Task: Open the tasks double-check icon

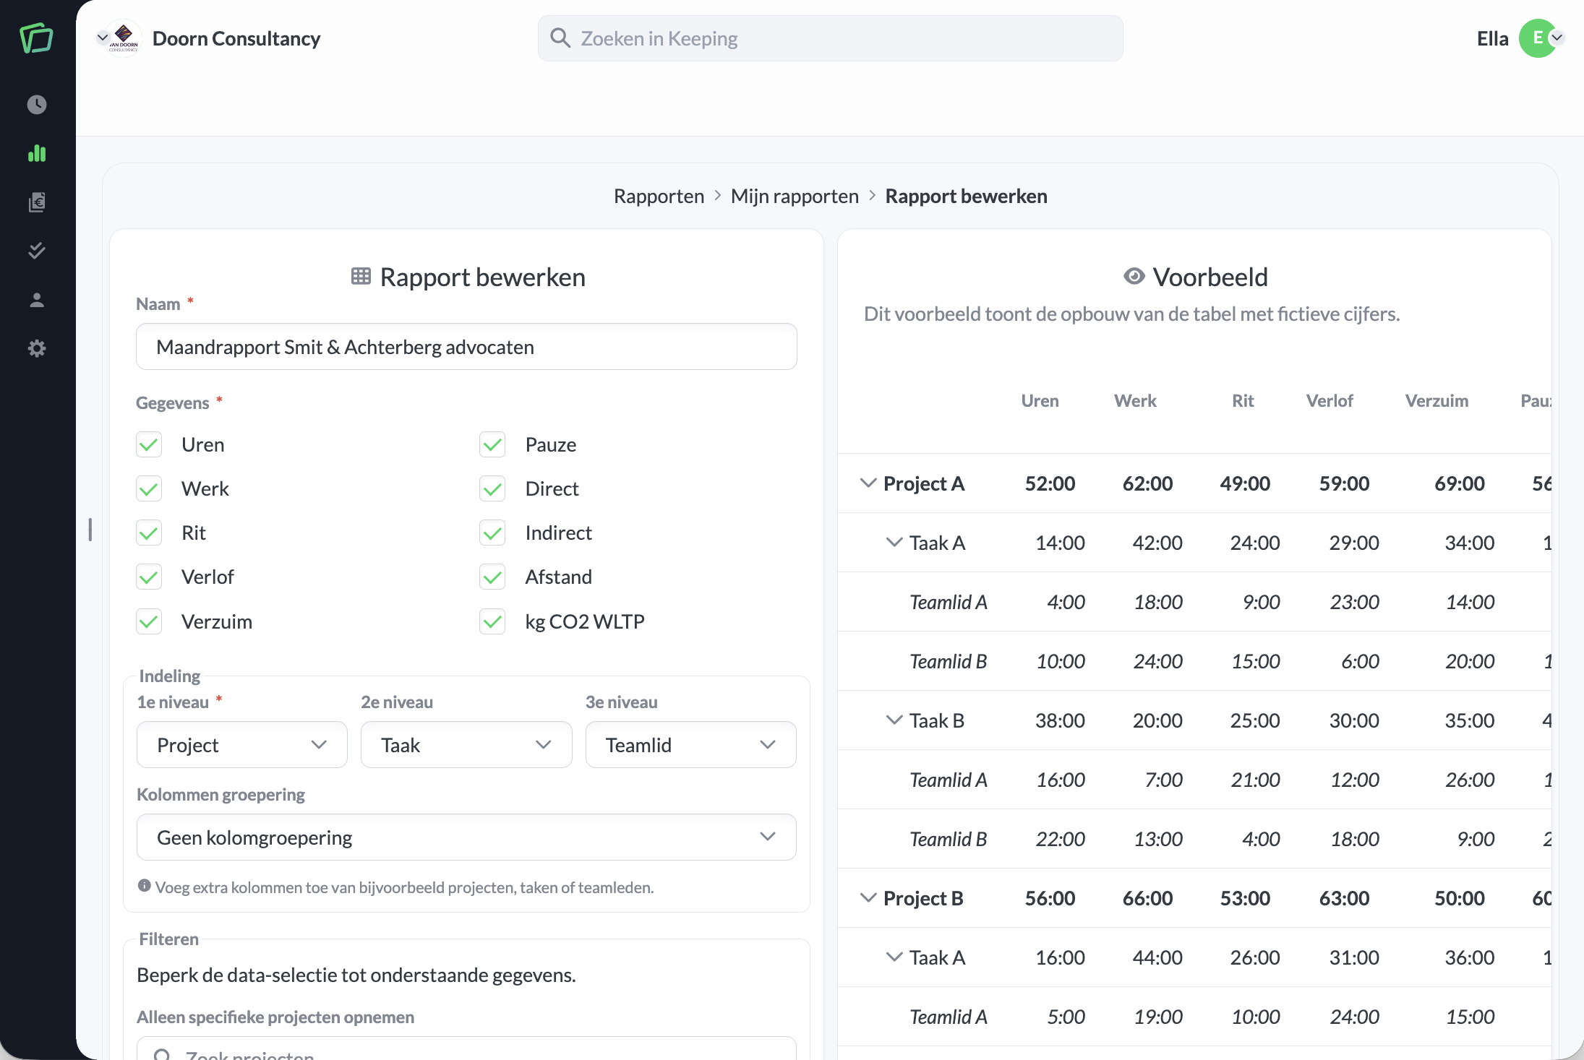Action: click(x=37, y=251)
